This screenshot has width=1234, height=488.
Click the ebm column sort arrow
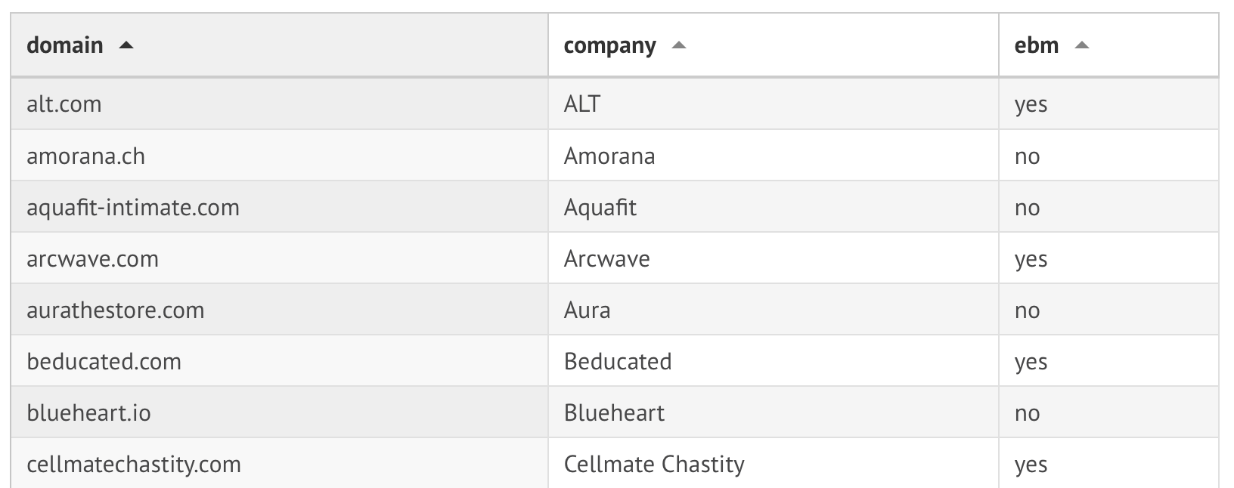tap(1082, 45)
